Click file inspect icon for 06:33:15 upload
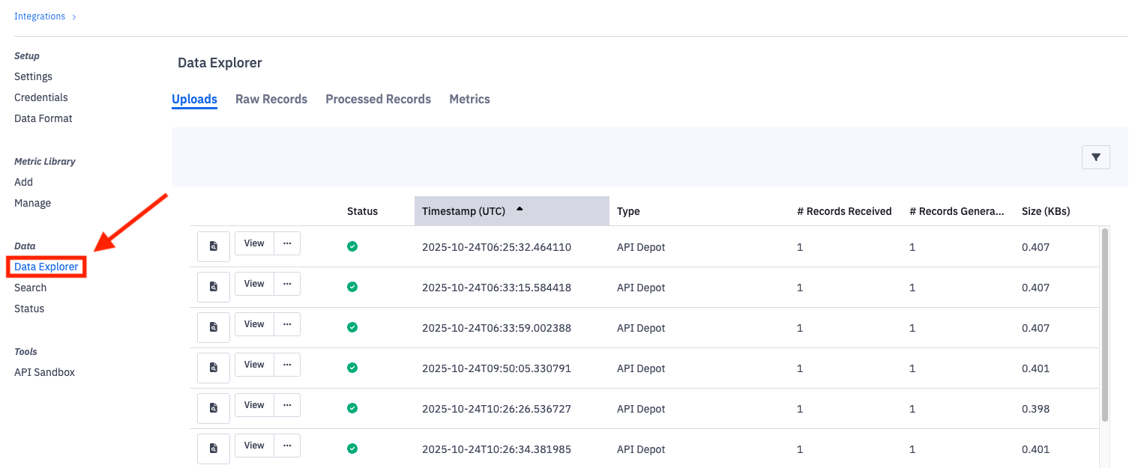Image resolution: width=1144 pixels, height=468 pixels. tap(214, 286)
